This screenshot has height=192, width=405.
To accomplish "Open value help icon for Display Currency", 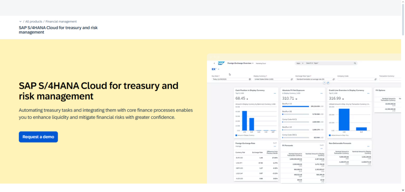I will tap(291, 79).
